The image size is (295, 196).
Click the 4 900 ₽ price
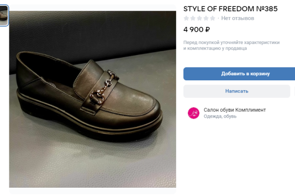(197, 29)
